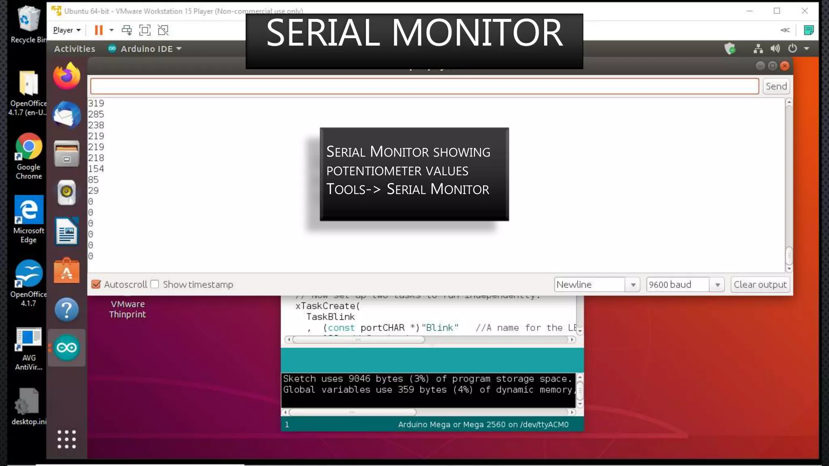This screenshot has width=829, height=466.
Task: Launch Thunderbird mail from the dock
Action: pos(67,115)
